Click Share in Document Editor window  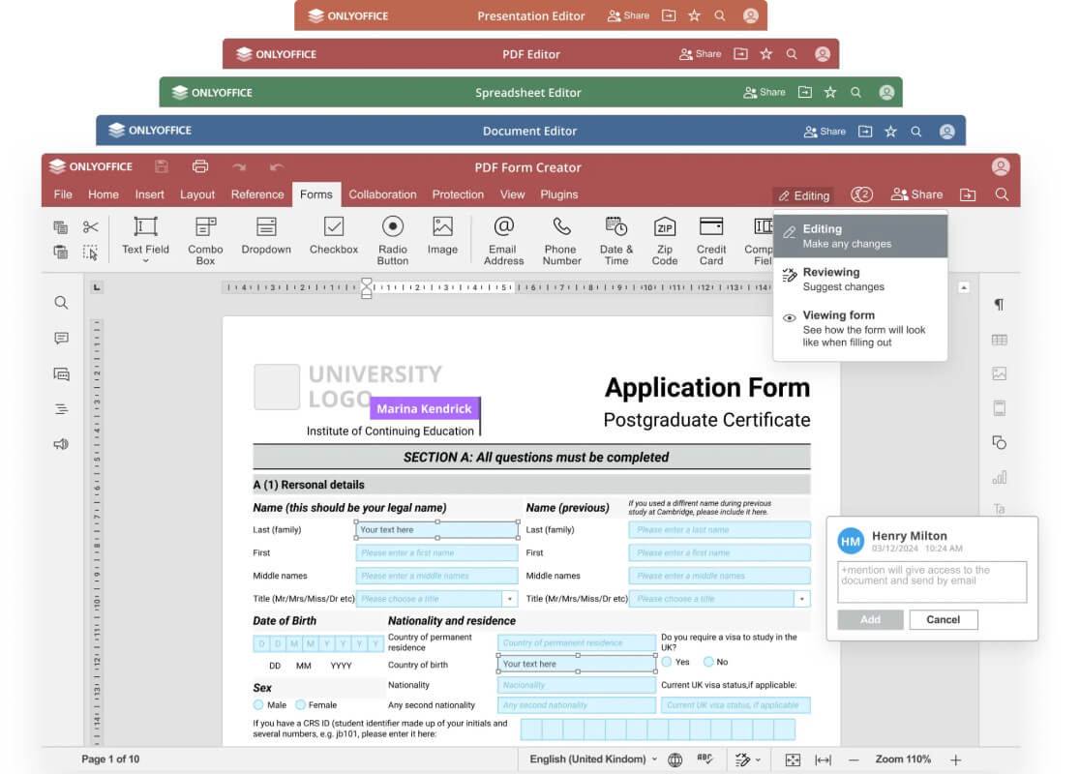pyautogui.click(x=825, y=131)
